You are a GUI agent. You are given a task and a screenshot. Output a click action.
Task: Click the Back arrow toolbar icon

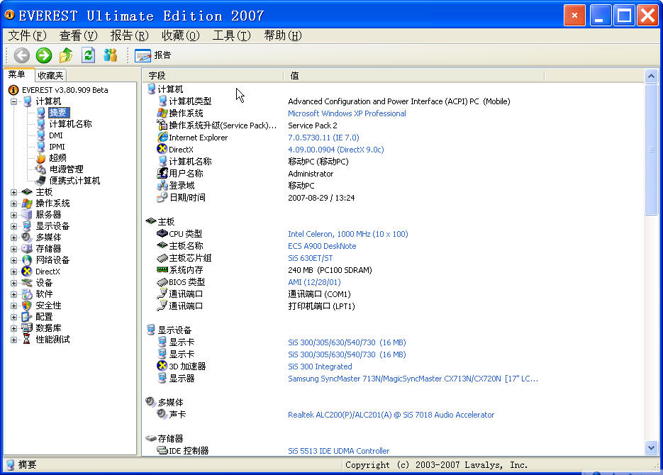21,55
